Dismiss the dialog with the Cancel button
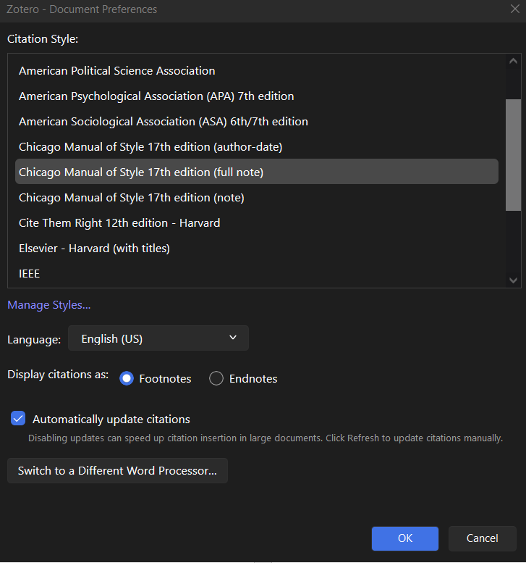The image size is (526, 563). pyautogui.click(x=483, y=538)
